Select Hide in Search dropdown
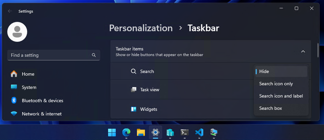 point(281,71)
